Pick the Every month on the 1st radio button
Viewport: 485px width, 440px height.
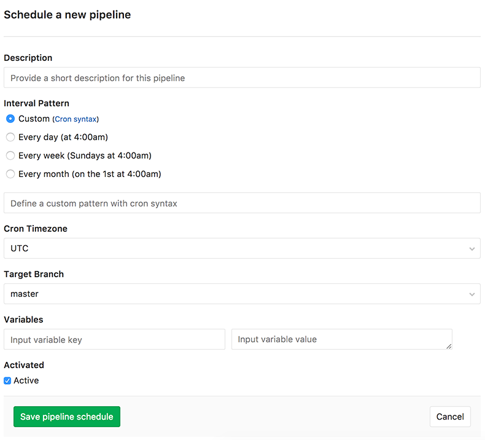click(x=10, y=174)
